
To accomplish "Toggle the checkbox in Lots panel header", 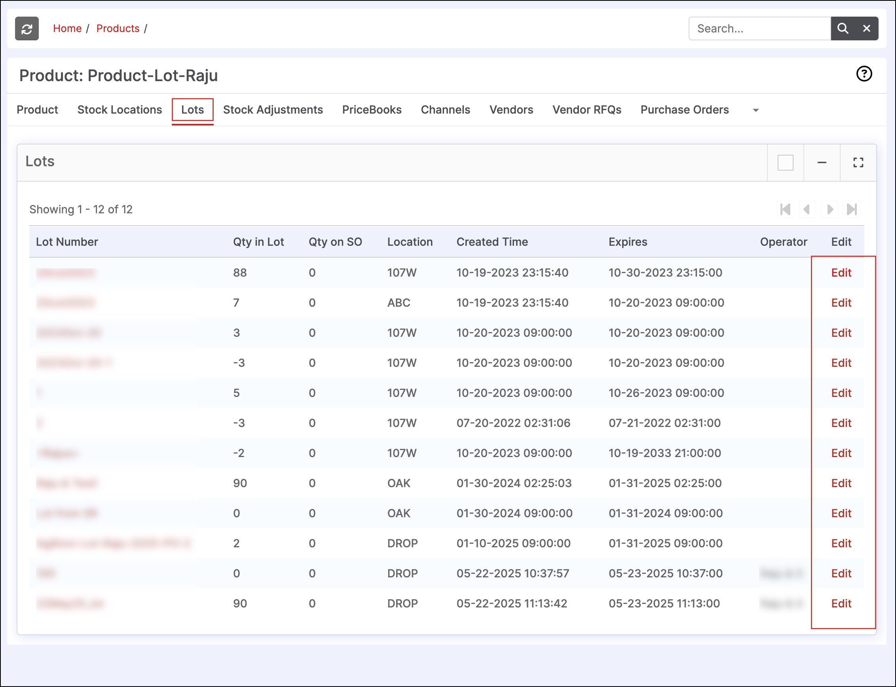I will (x=786, y=162).
